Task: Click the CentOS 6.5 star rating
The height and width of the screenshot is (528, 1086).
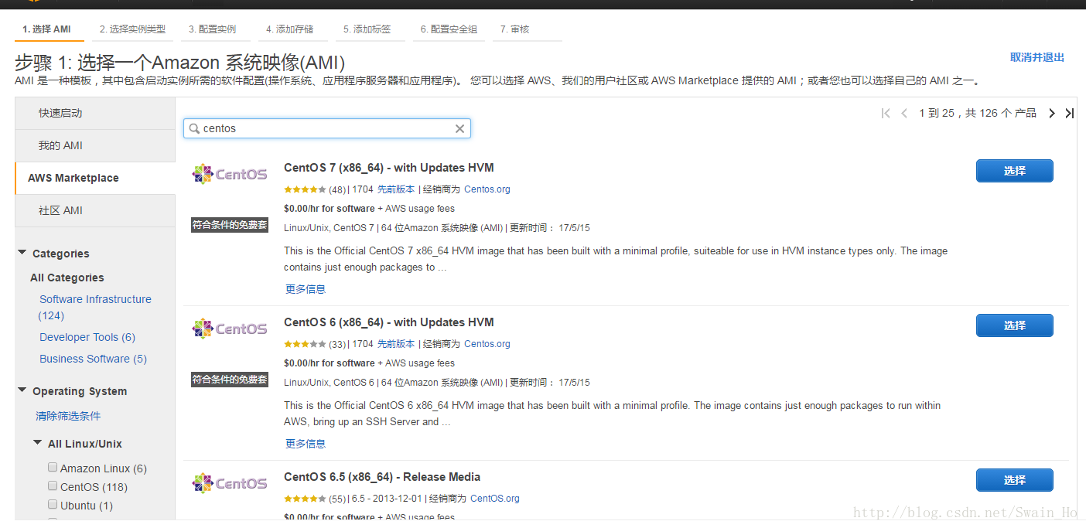Action: tap(306, 499)
